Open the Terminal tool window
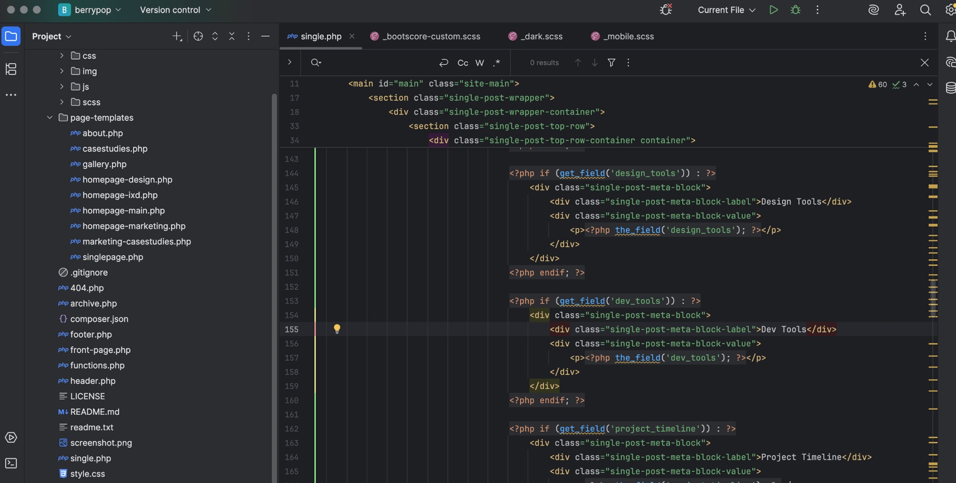Image resolution: width=956 pixels, height=483 pixels. pos(11,463)
